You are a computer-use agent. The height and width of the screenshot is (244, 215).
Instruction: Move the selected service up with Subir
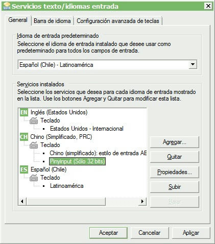pos(175,187)
